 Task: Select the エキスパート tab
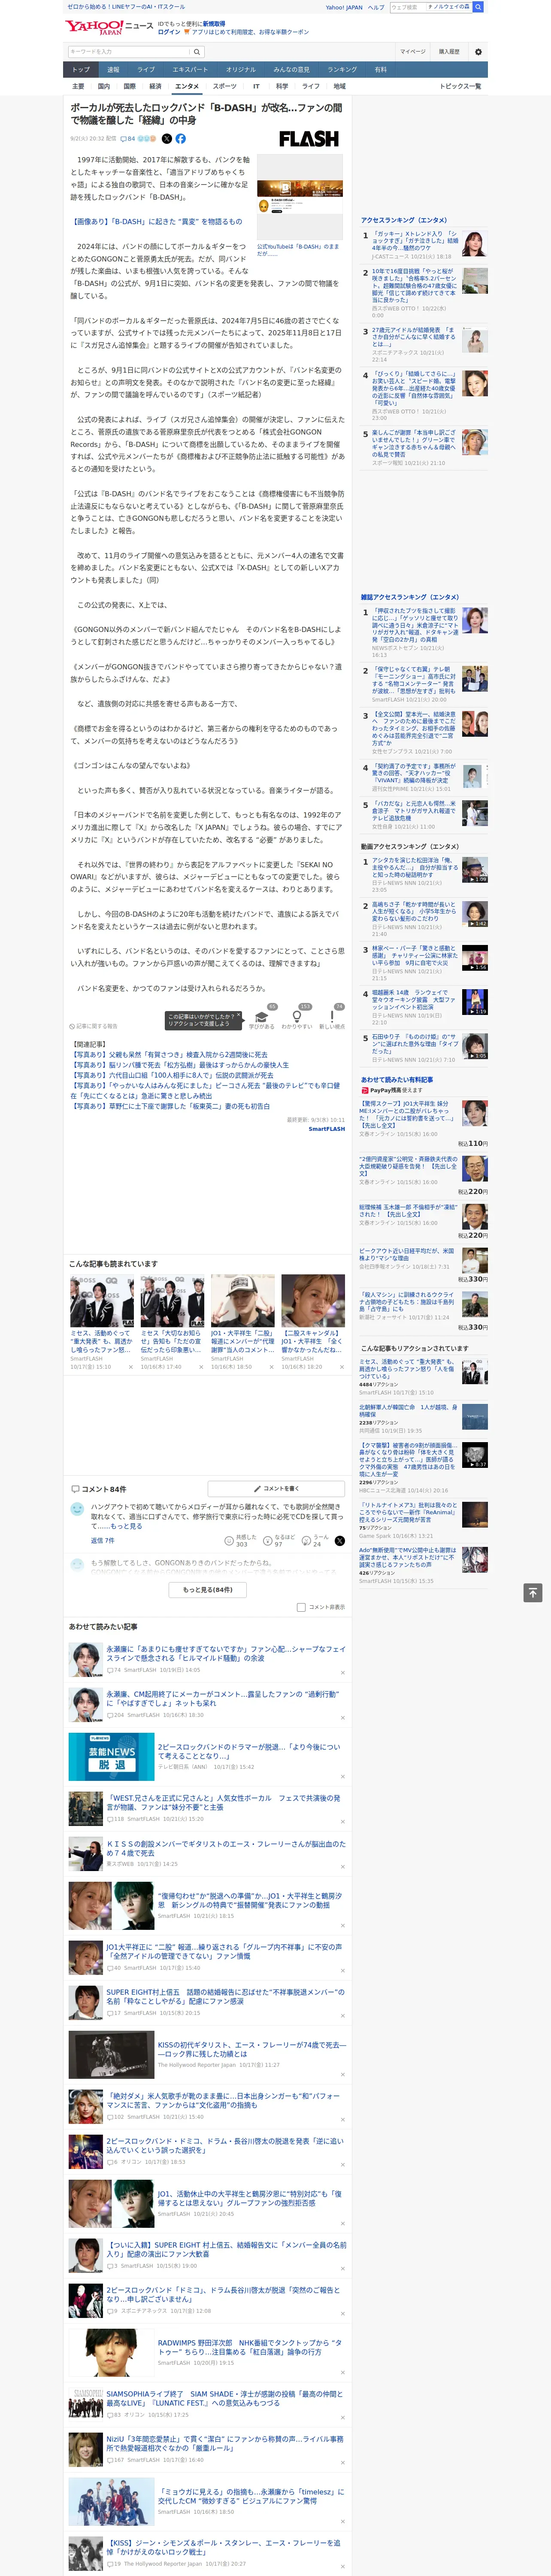click(x=190, y=70)
